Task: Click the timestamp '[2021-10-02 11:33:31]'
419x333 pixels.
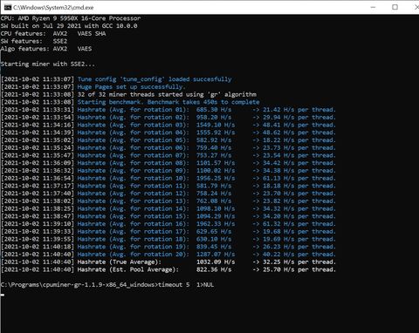Action: click(38, 110)
